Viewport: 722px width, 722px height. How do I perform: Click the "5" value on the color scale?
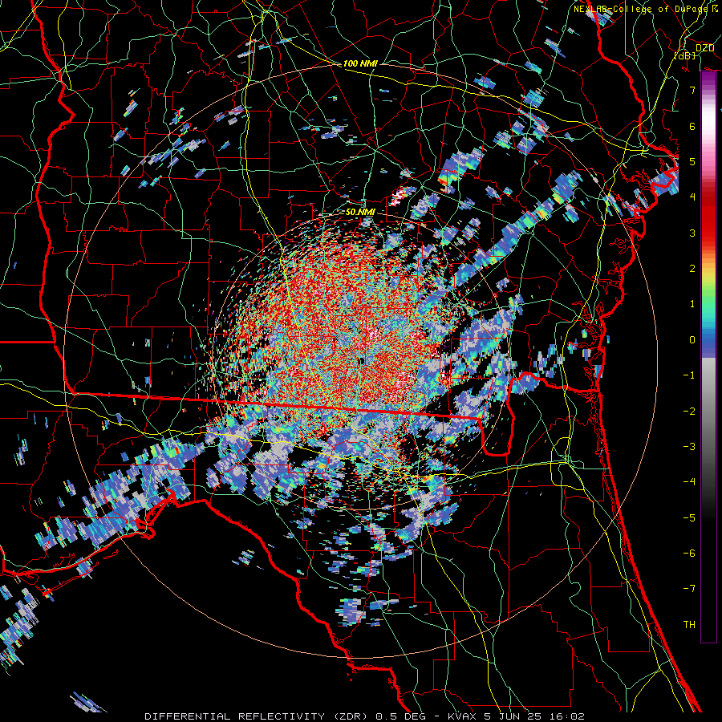click(692, 161)
